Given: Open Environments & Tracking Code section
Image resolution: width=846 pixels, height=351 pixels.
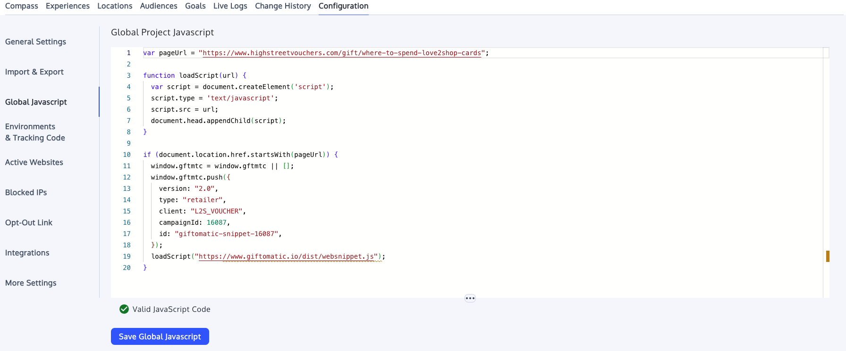Looking at the screenshot, I should (35, 132).
